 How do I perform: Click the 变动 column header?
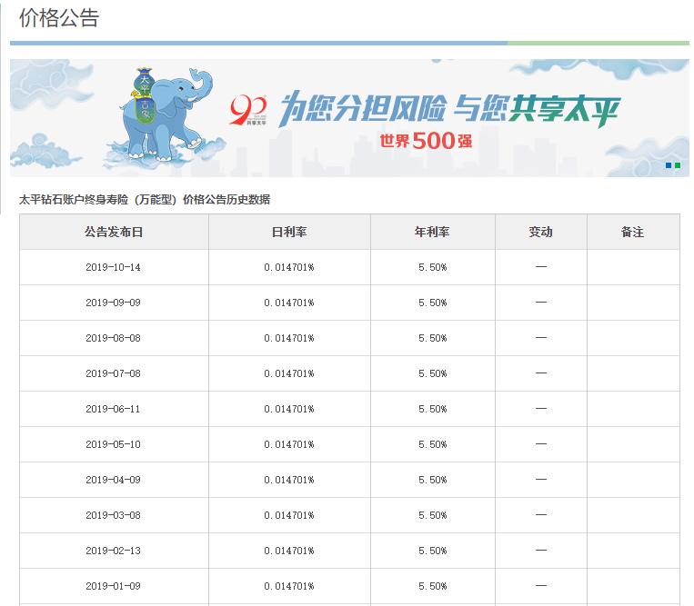541,232
